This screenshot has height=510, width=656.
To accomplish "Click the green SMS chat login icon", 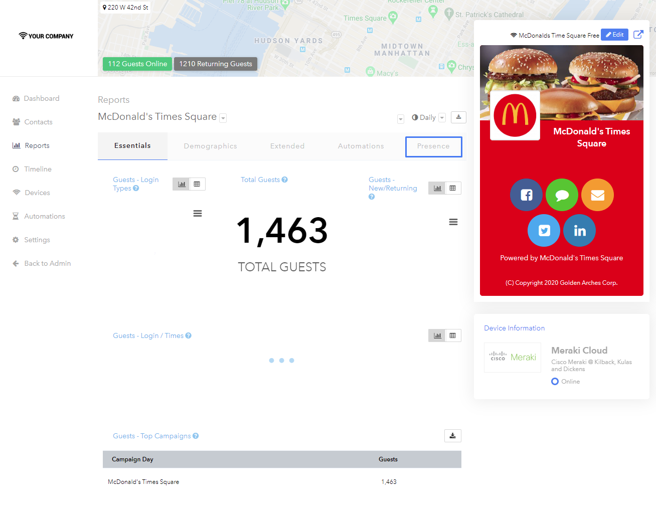I will click(562, 195).
